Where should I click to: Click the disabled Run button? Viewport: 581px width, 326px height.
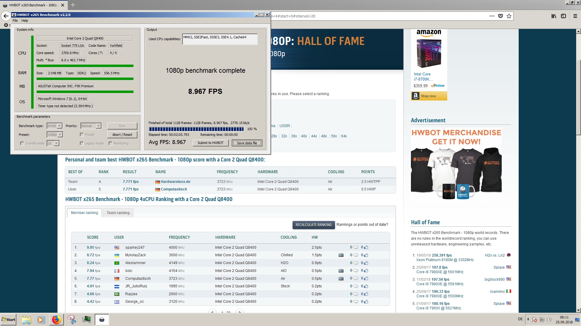click(122, 126)
